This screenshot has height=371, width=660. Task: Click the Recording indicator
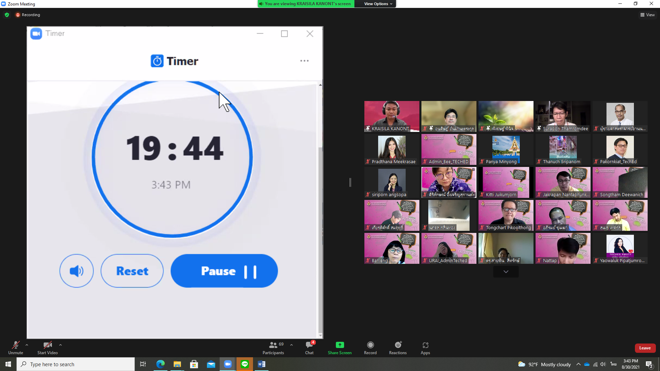[x=28, y=15]
